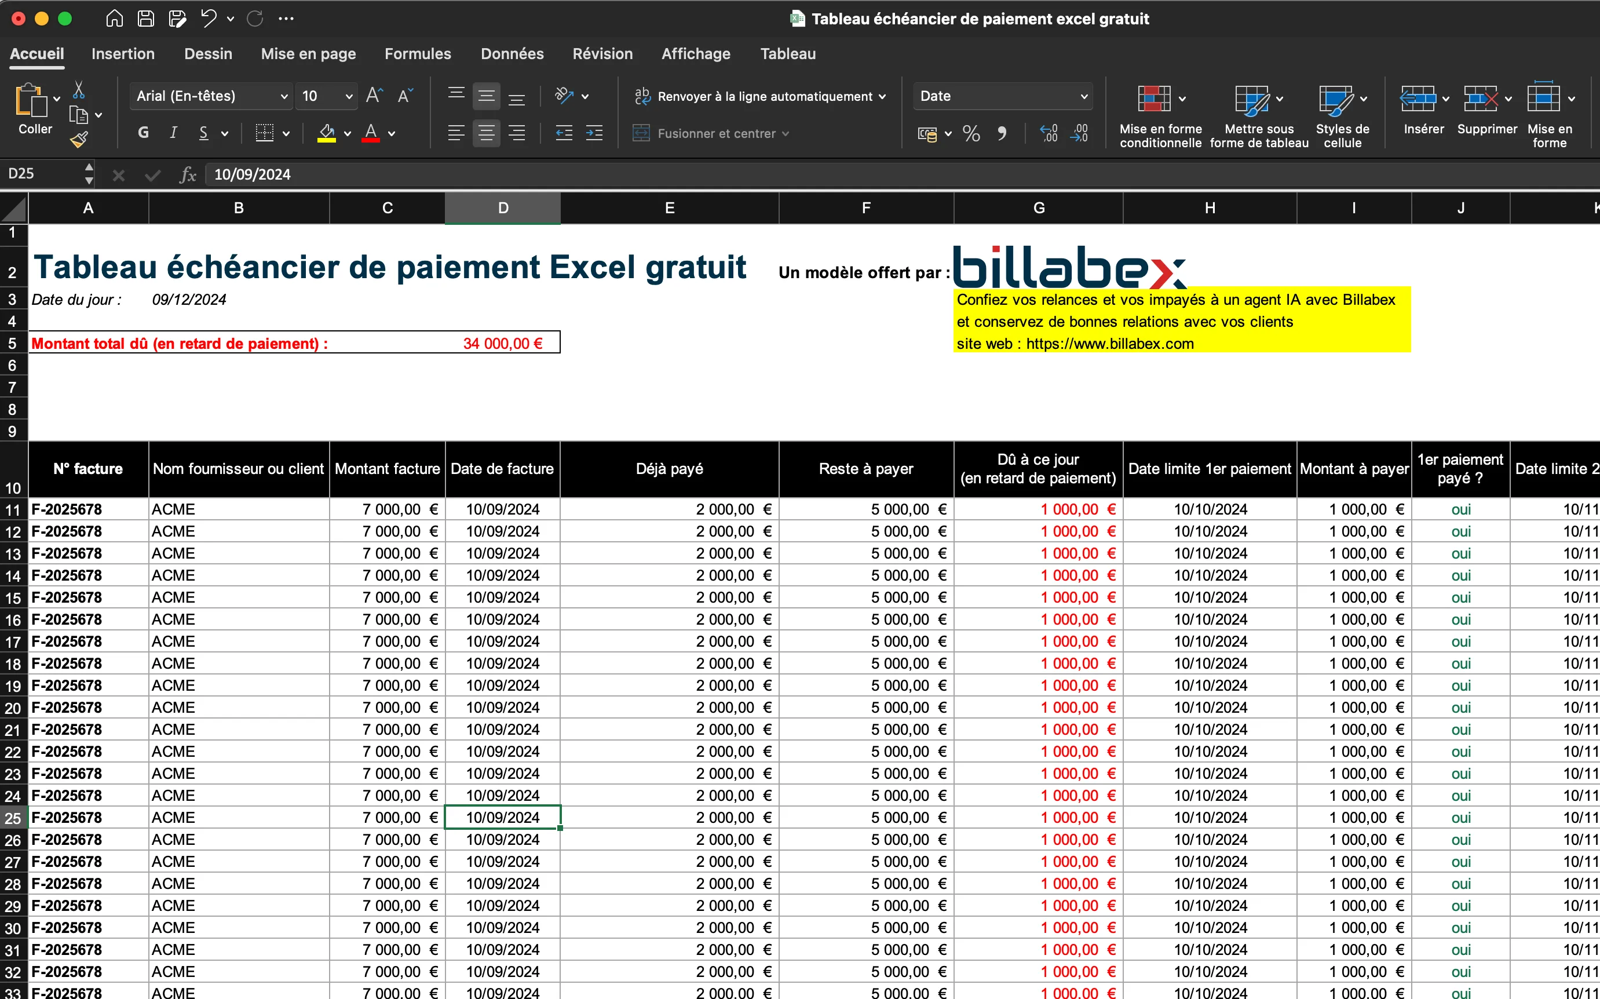
Task: Visit the billabex.com website link
Action: tap(1109, 344)
